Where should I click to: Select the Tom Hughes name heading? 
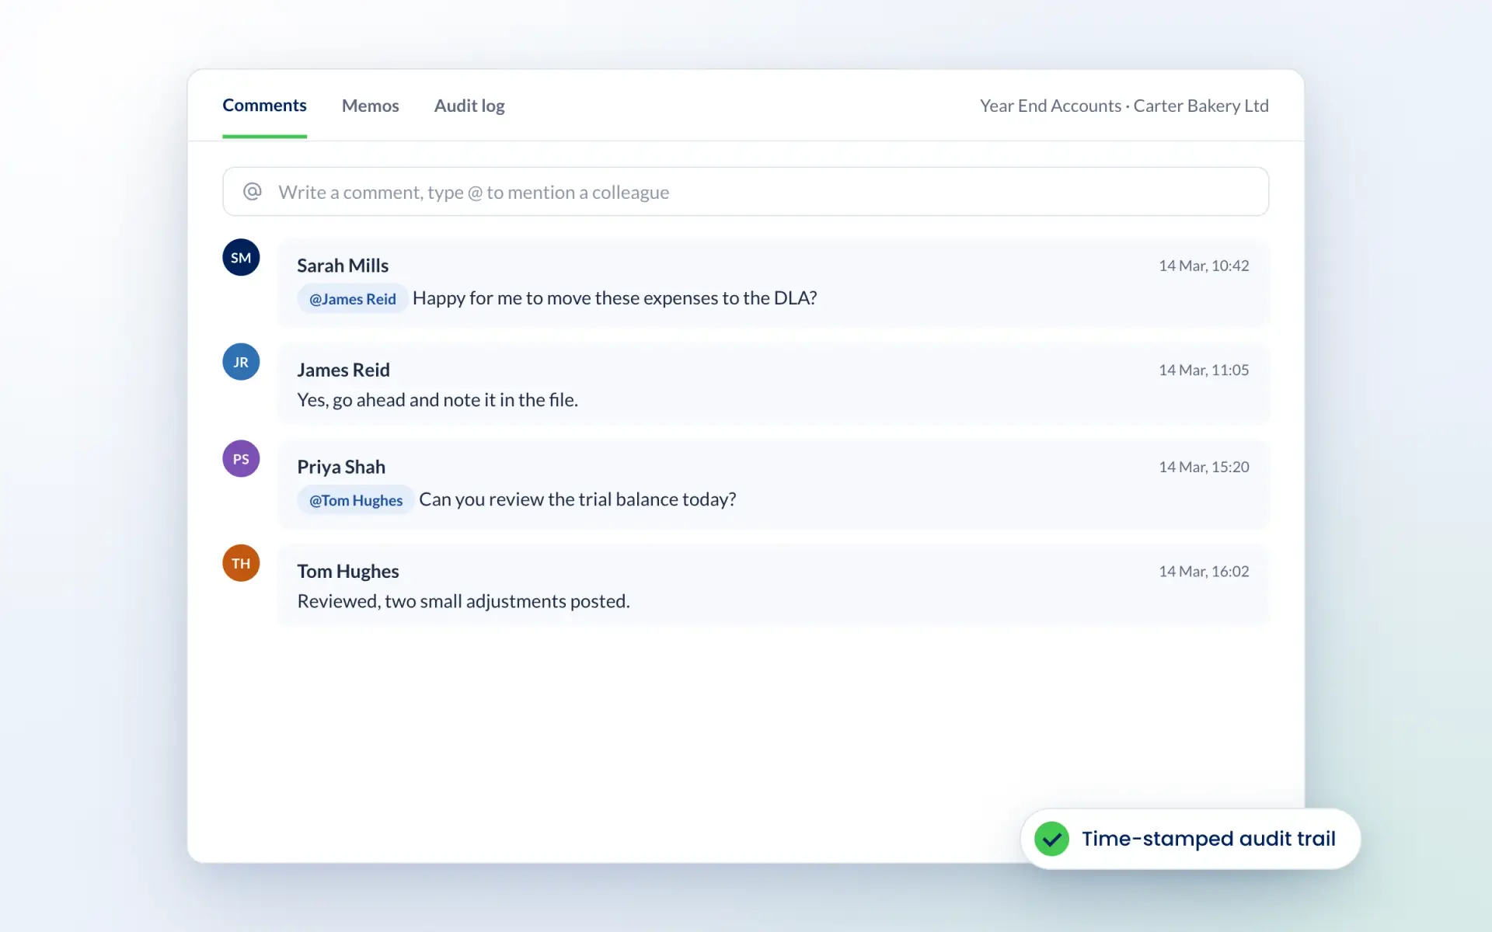click(348, 572)
